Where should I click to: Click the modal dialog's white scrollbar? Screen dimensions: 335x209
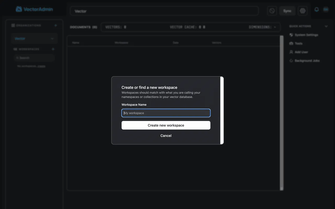pyautogui.click(x=222, y=110)
